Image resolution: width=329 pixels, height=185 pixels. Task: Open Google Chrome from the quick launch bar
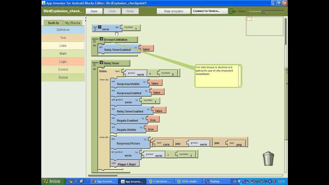71,181
